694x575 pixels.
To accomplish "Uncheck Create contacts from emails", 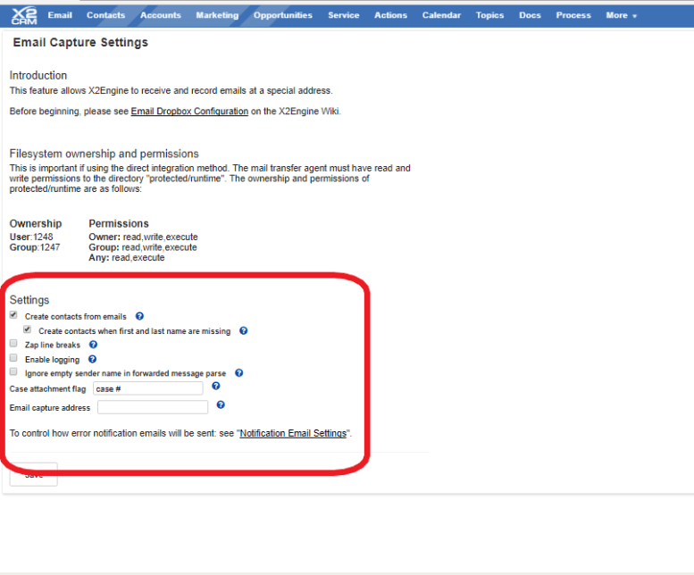I will click(x=13, y=315).
